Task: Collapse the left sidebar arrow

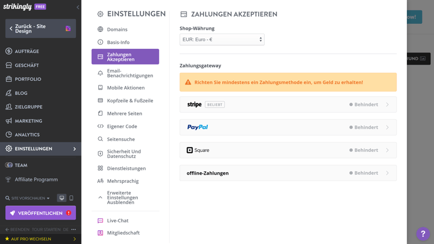Action: pyautogui.click(x=78, y=7)
